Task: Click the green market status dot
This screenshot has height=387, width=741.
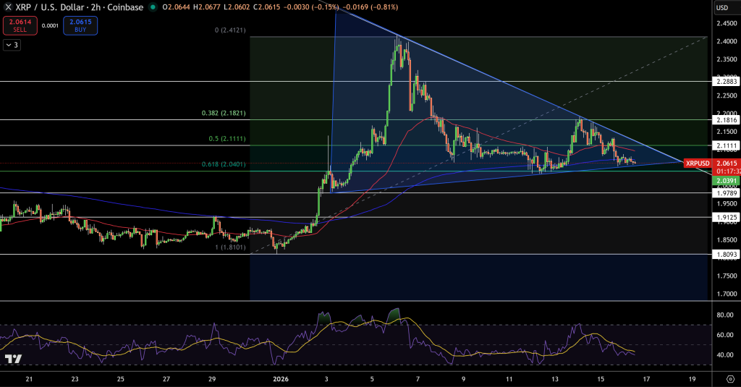Action: point(153,7)
